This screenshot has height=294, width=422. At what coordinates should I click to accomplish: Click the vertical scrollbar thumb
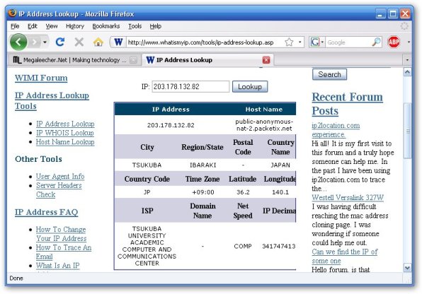(407, 131)
